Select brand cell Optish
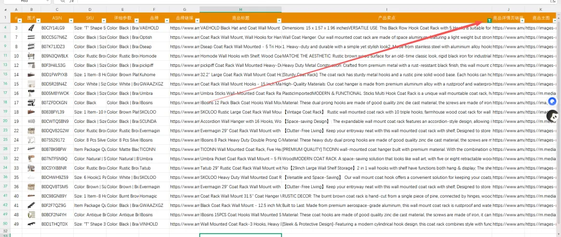Image resolution: width=561 pixels, height=237 pixels. pos(154,37)
